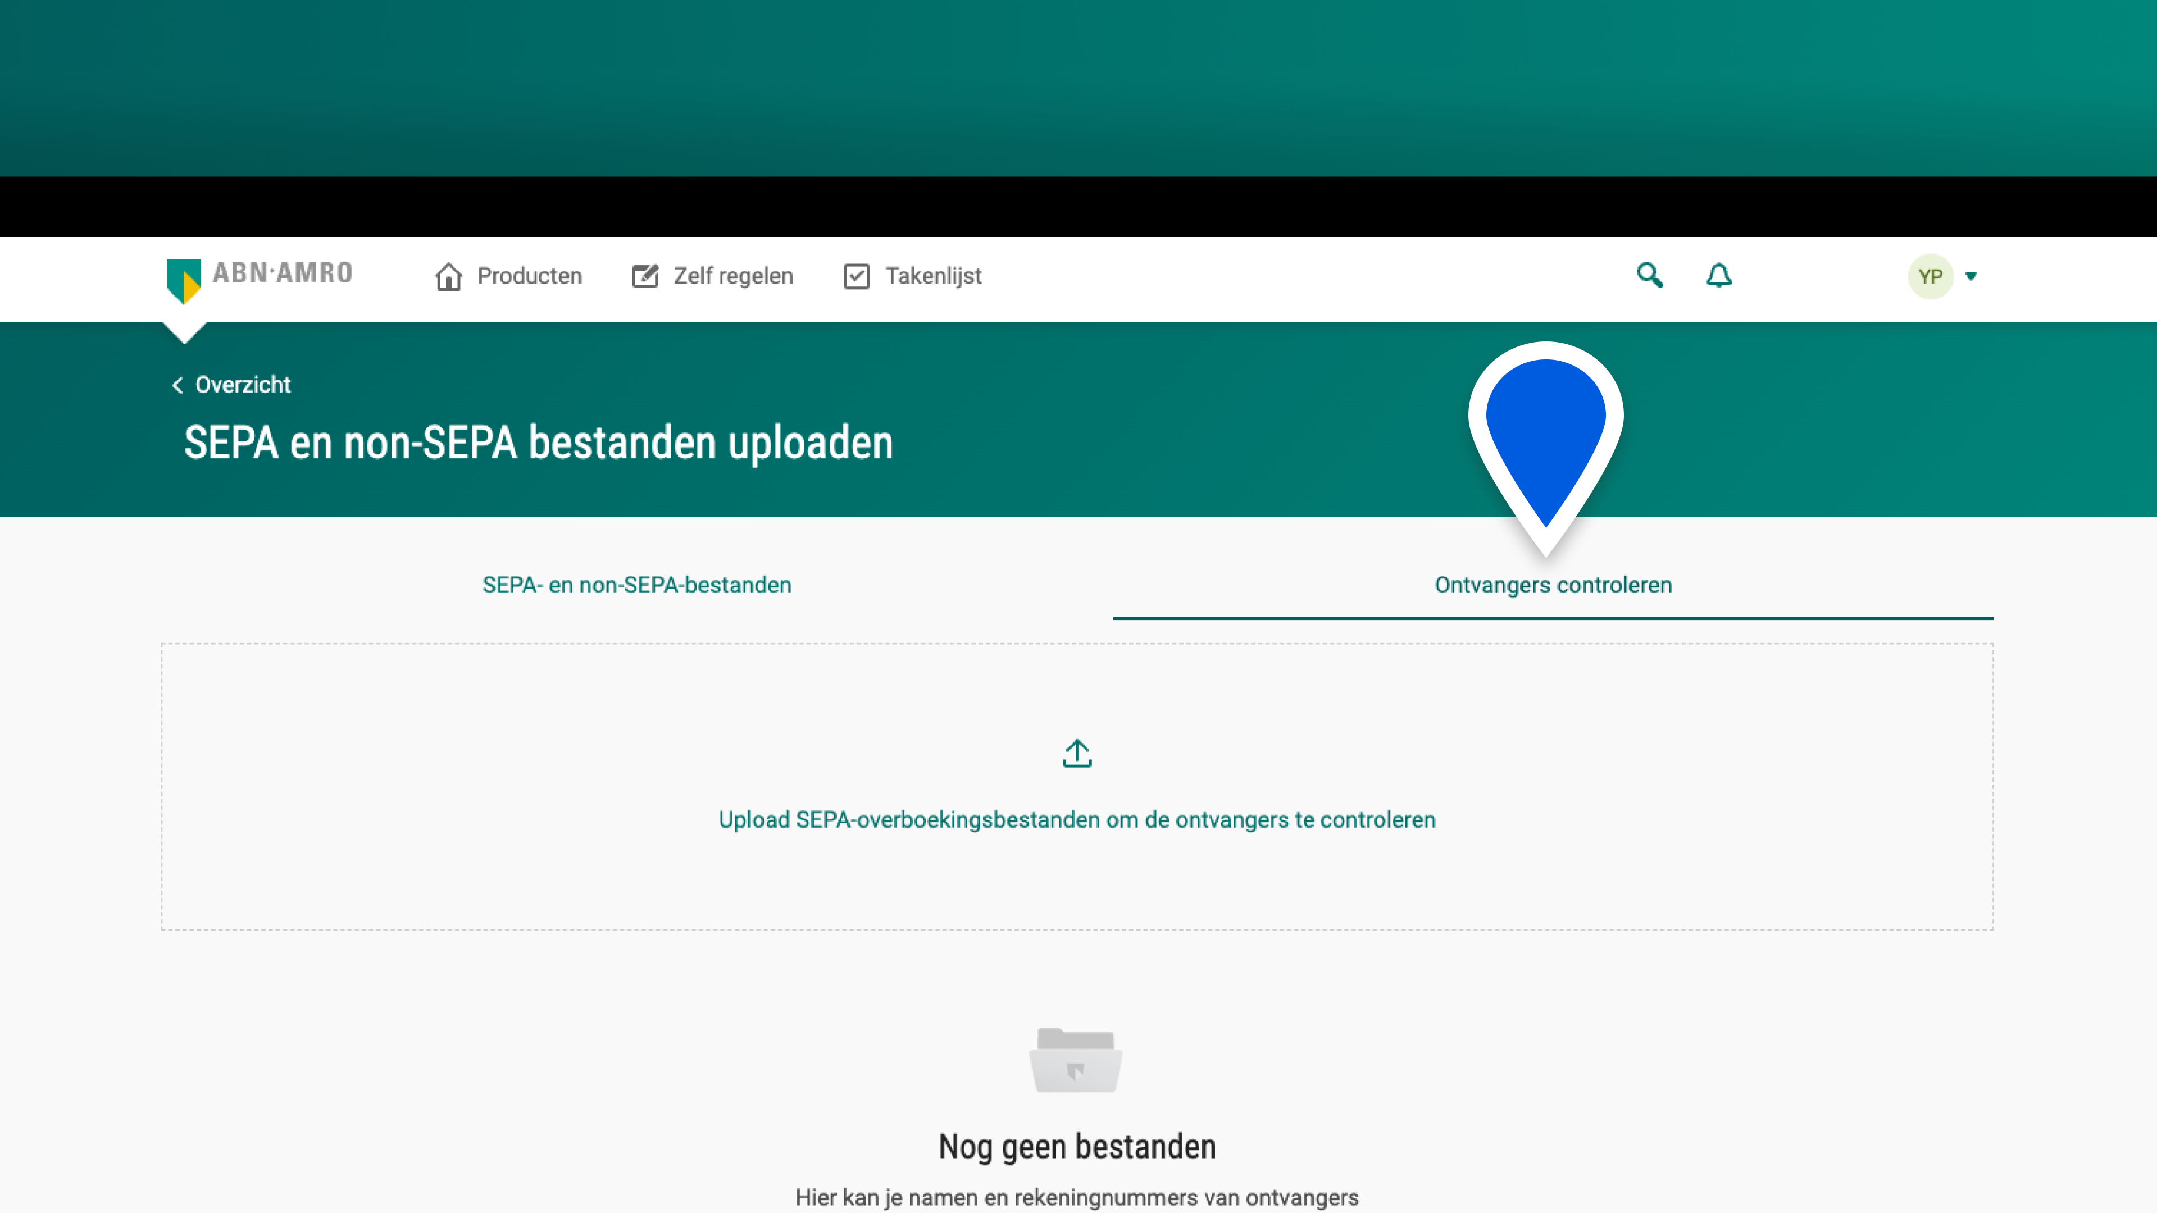Click the checkmark icon beside Takenlijst
The image size is (2157, 1213).
[x=857, y=276]
